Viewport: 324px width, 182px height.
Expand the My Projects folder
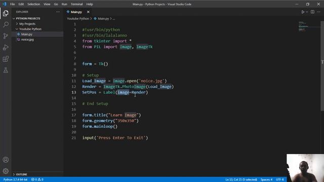[37, 24]
